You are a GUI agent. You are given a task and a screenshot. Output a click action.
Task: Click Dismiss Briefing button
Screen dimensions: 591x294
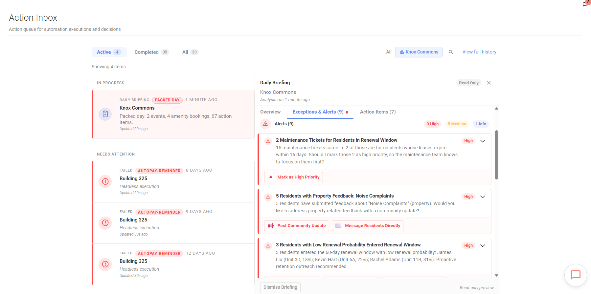pyautogui.click(x=280, y=287)
